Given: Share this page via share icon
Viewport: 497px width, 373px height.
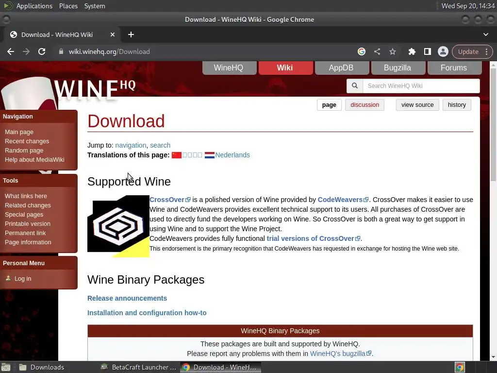Looking at the screenshot, I should [x=377, y=51].
